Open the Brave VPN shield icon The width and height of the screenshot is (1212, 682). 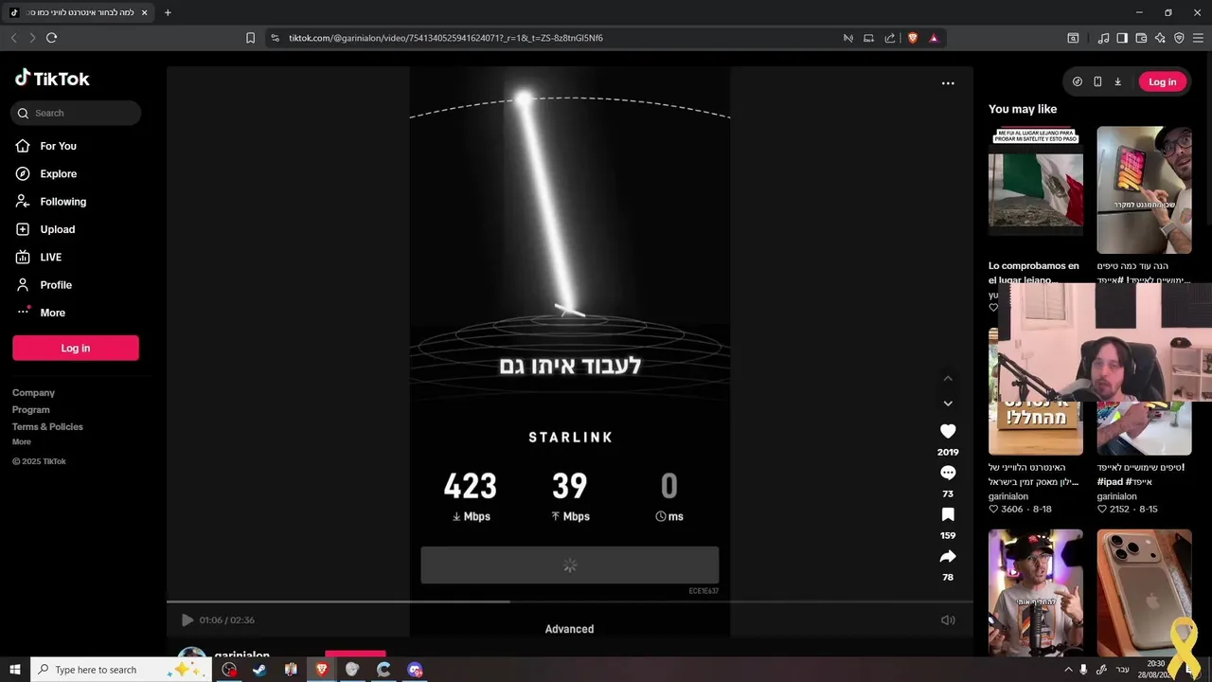click(1179, 38)
